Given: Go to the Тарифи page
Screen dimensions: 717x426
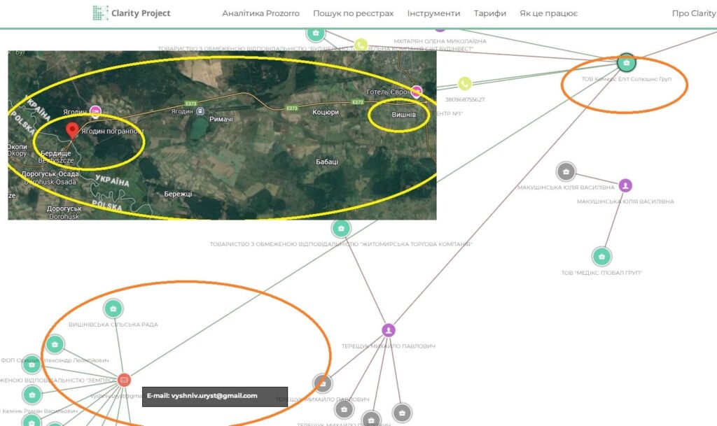Looking at the screenshot, I should (x=489, y=13).
